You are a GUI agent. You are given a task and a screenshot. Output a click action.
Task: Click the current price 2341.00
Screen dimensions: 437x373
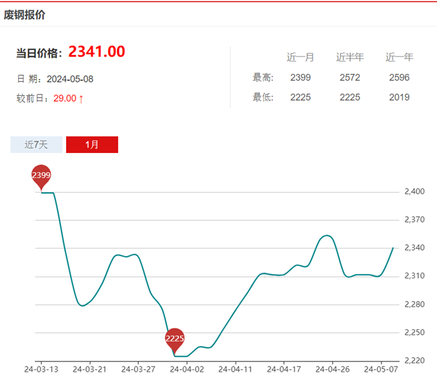[x=96, y=52]
